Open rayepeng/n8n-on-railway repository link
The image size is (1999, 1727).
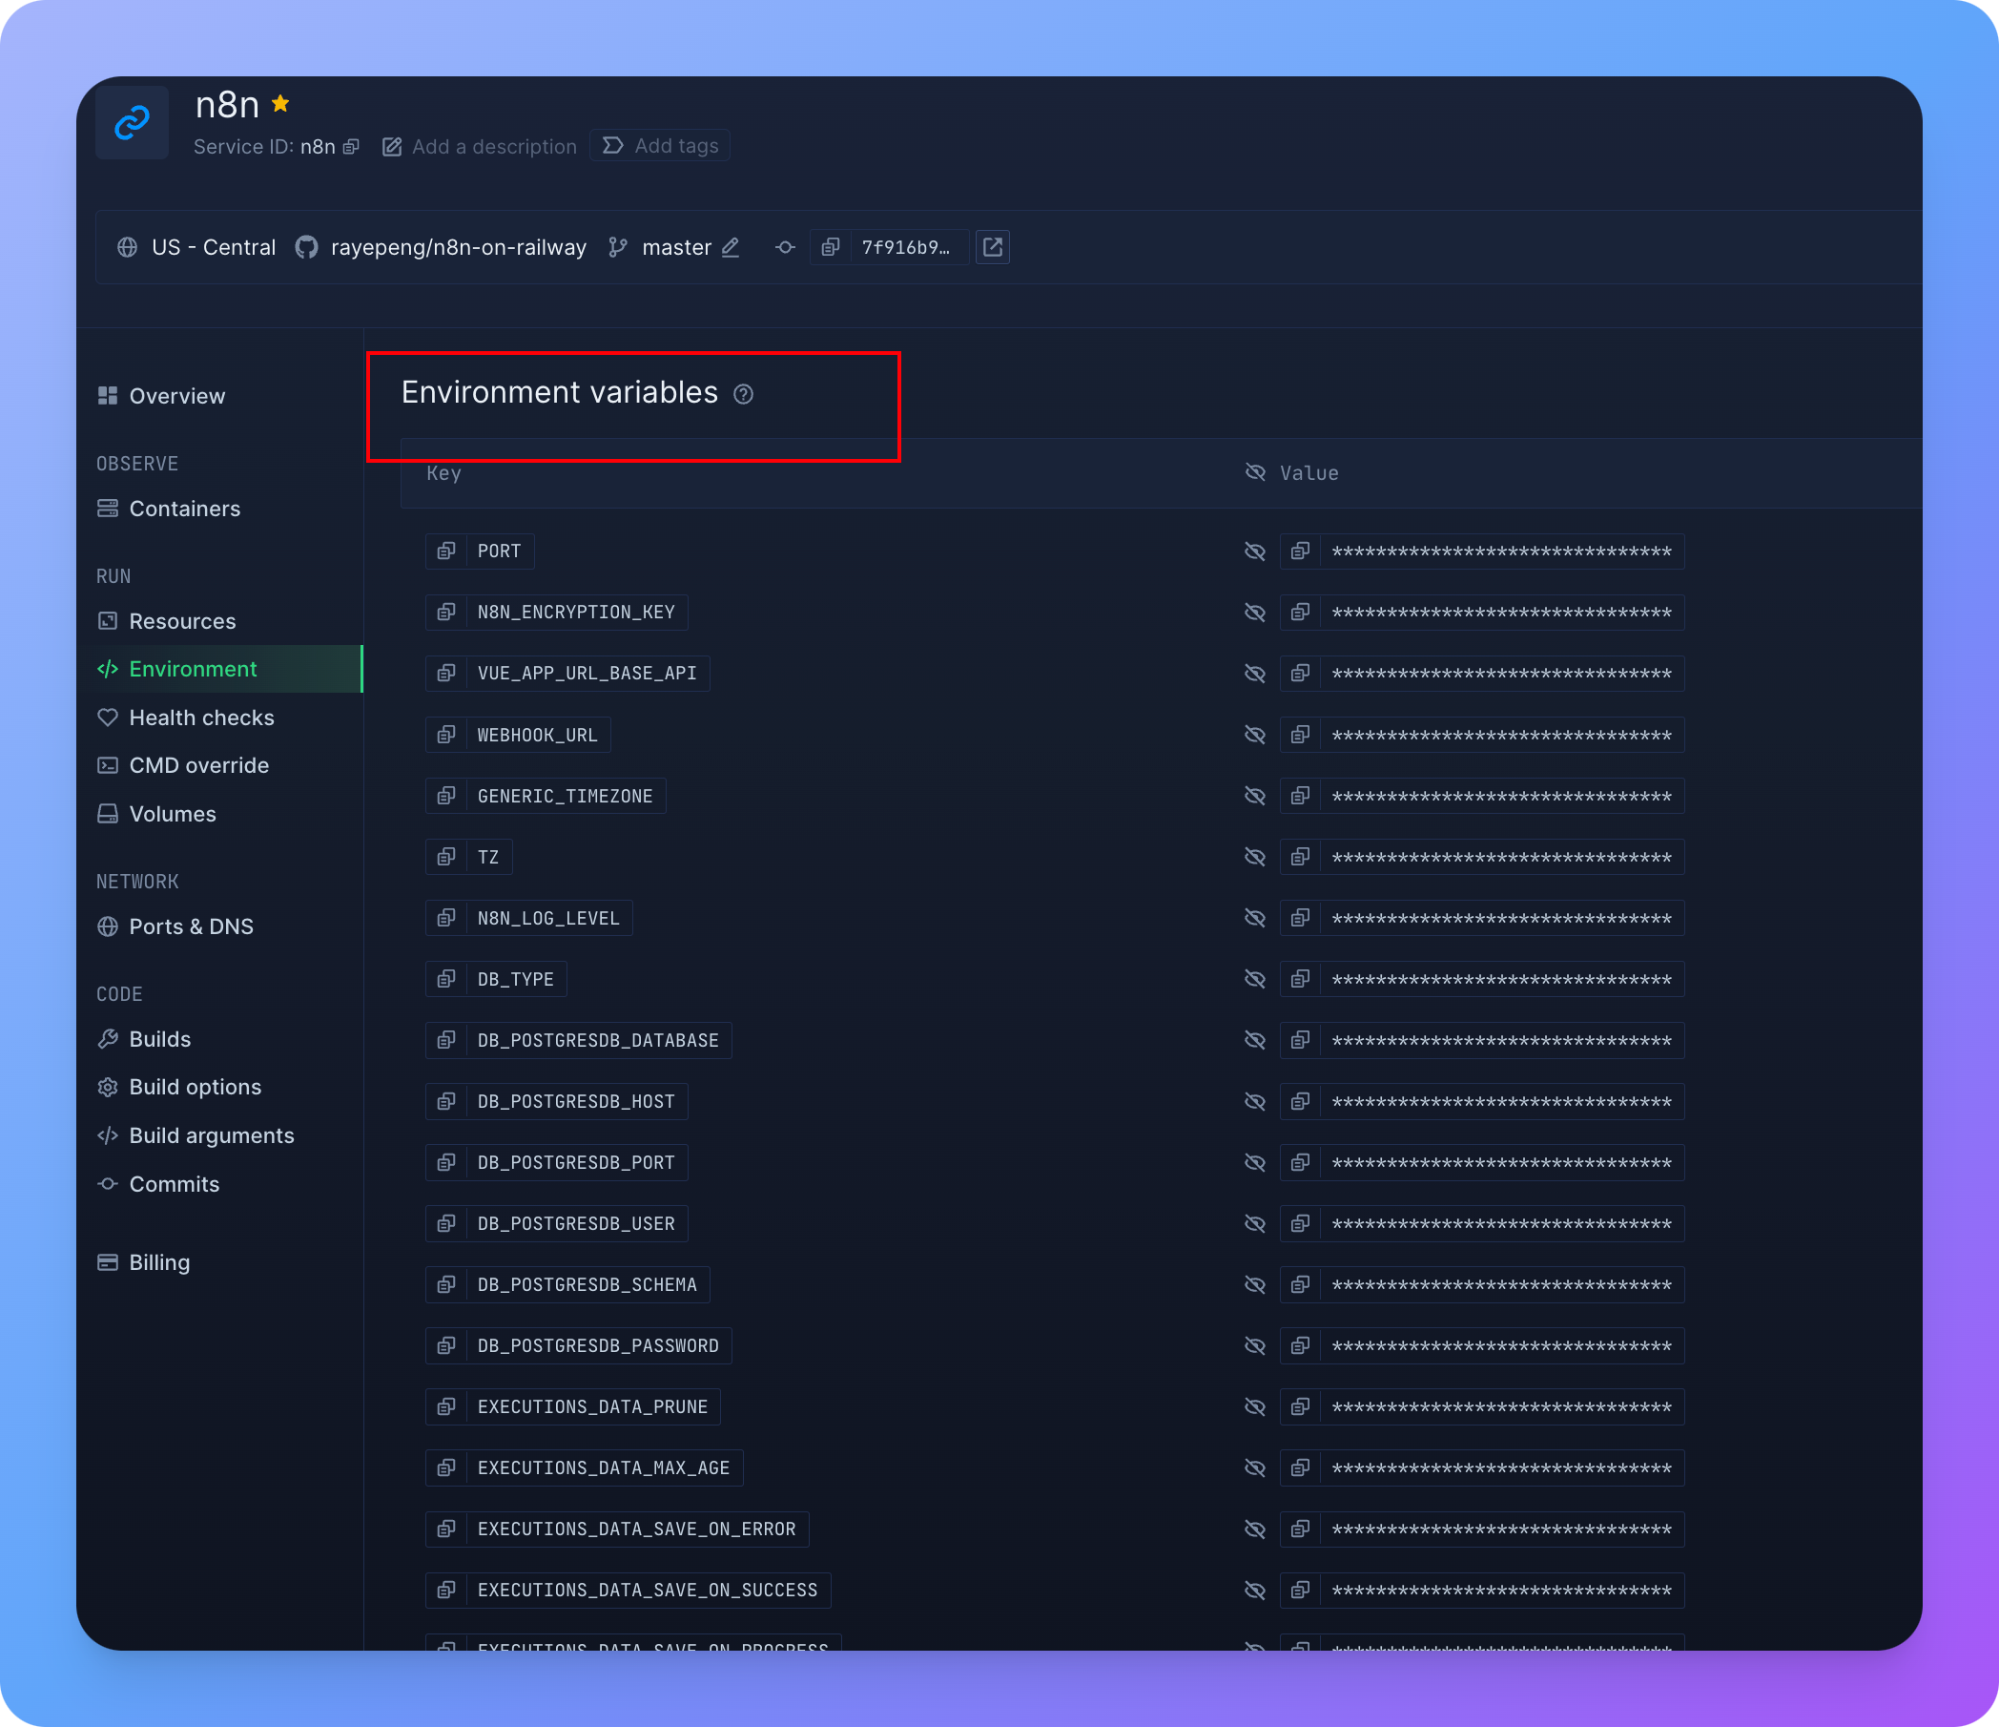click(x=457, y=247)
